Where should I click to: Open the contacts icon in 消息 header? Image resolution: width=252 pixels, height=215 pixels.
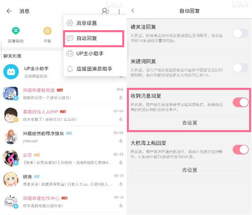(x=105, y=11)
